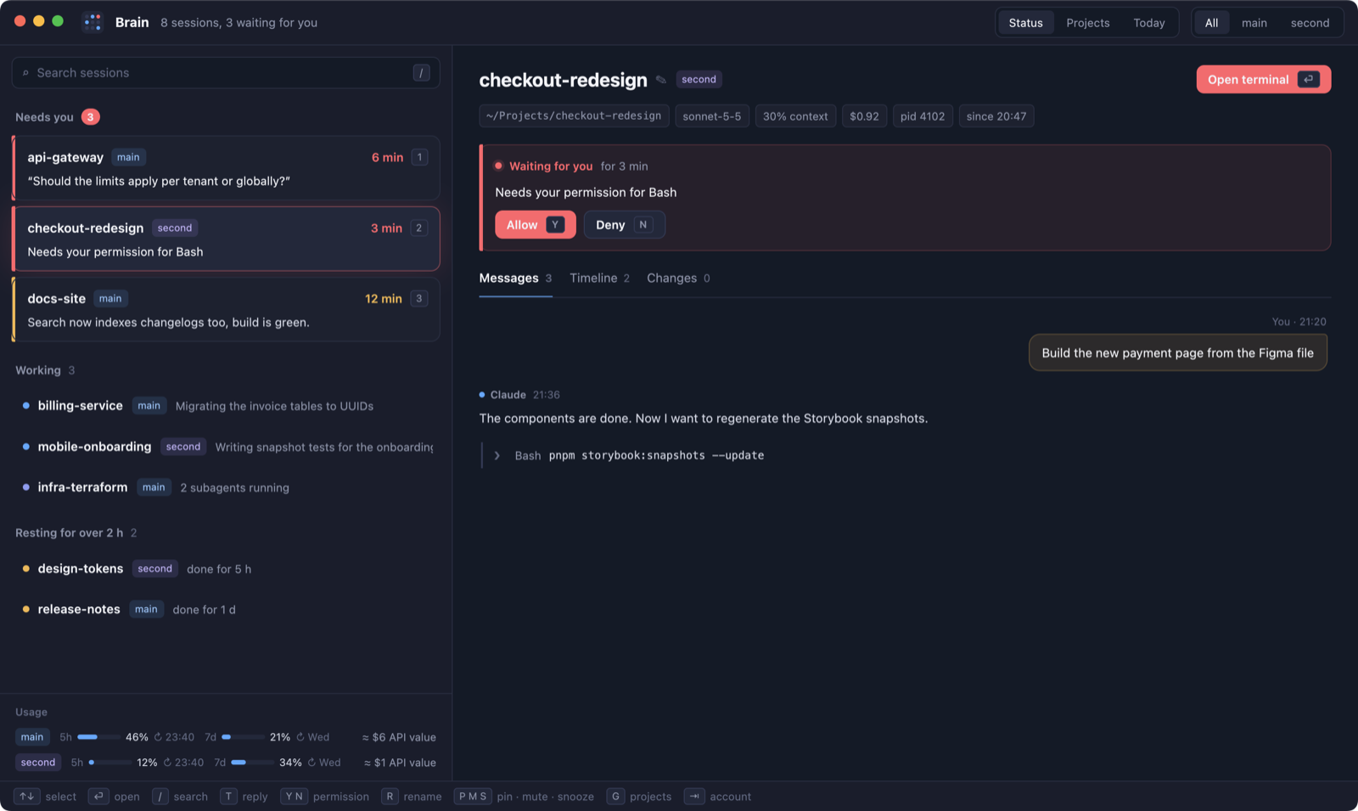Filter sessions by second account
The width and height of the screenshot is (1358, 811).
pos(1310,23)
